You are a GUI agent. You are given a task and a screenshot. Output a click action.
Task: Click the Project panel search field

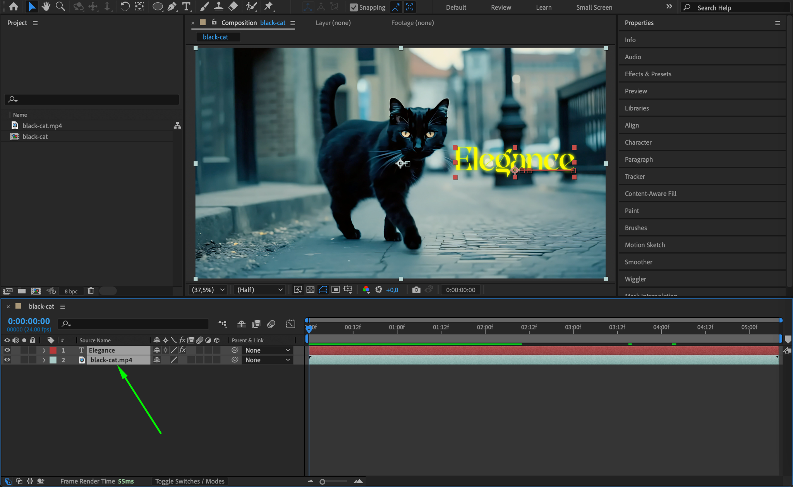pos(93,99)
